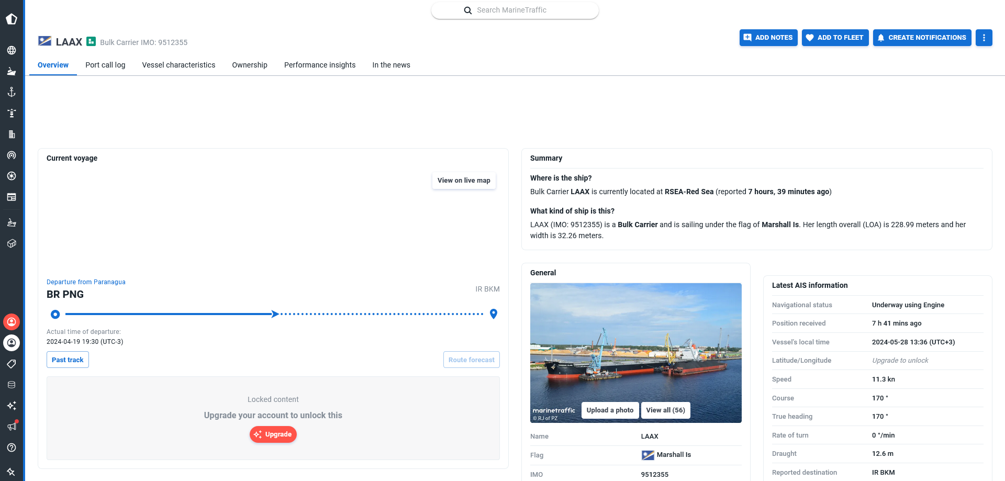Open the photos camera shutter icon
The height and width of the screenshot is (481, 1005).
12,176
